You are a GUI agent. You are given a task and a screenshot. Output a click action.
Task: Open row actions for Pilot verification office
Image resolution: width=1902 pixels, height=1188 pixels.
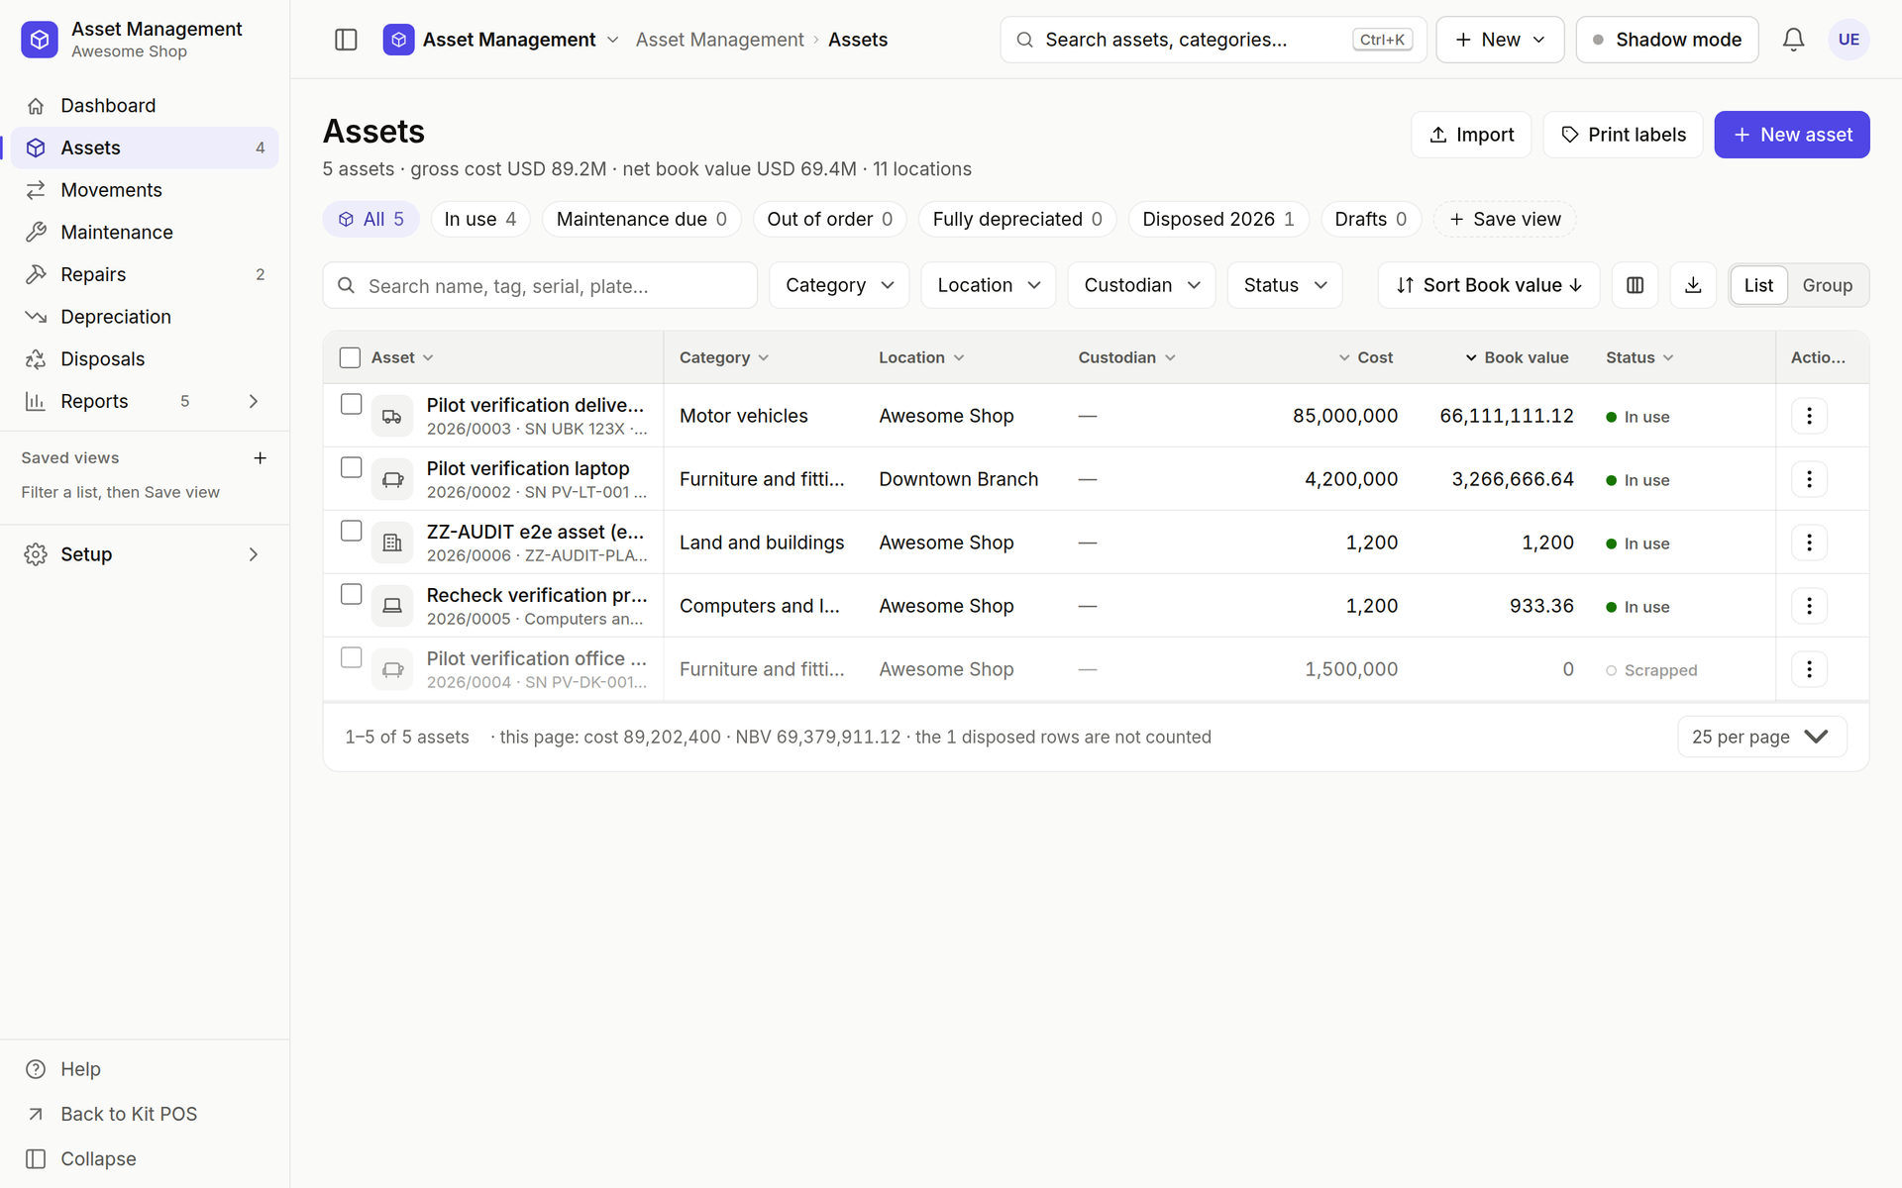point(1809,669)
